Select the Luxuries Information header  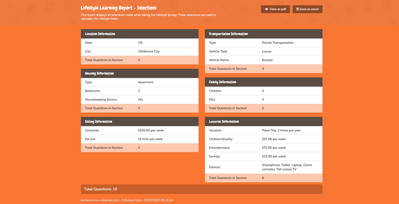coord(263,122)
